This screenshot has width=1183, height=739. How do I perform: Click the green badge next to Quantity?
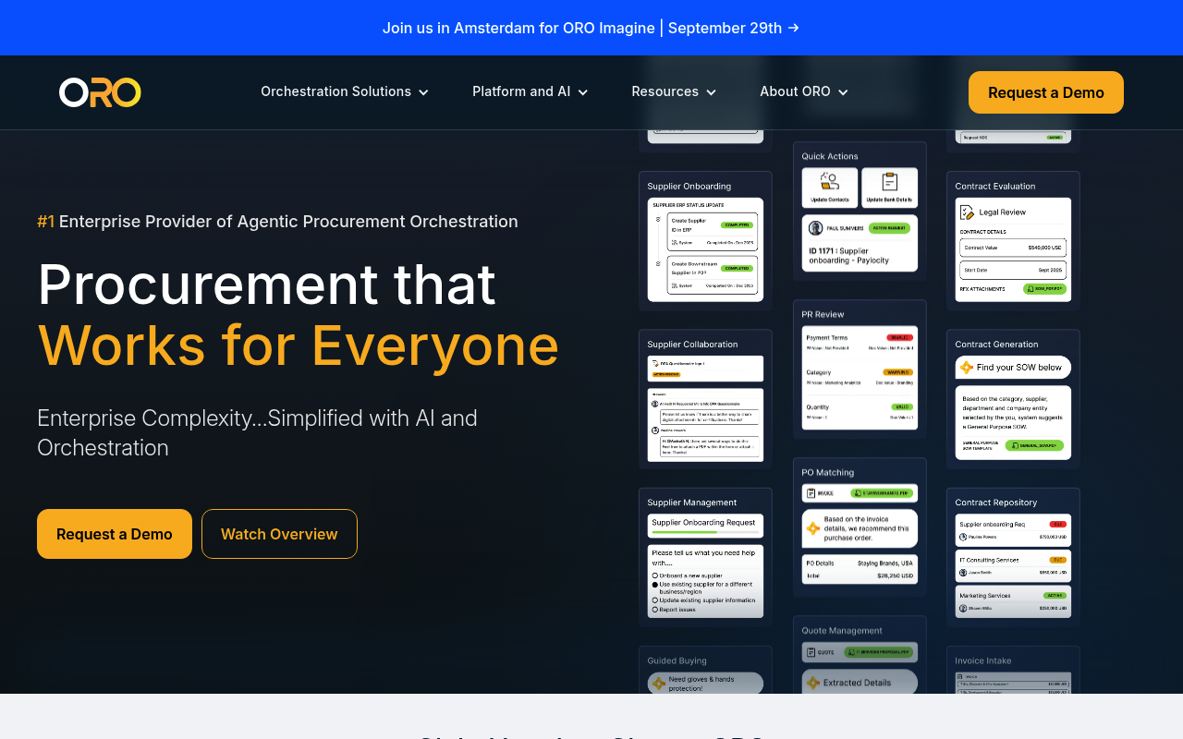tap(902, 406)
